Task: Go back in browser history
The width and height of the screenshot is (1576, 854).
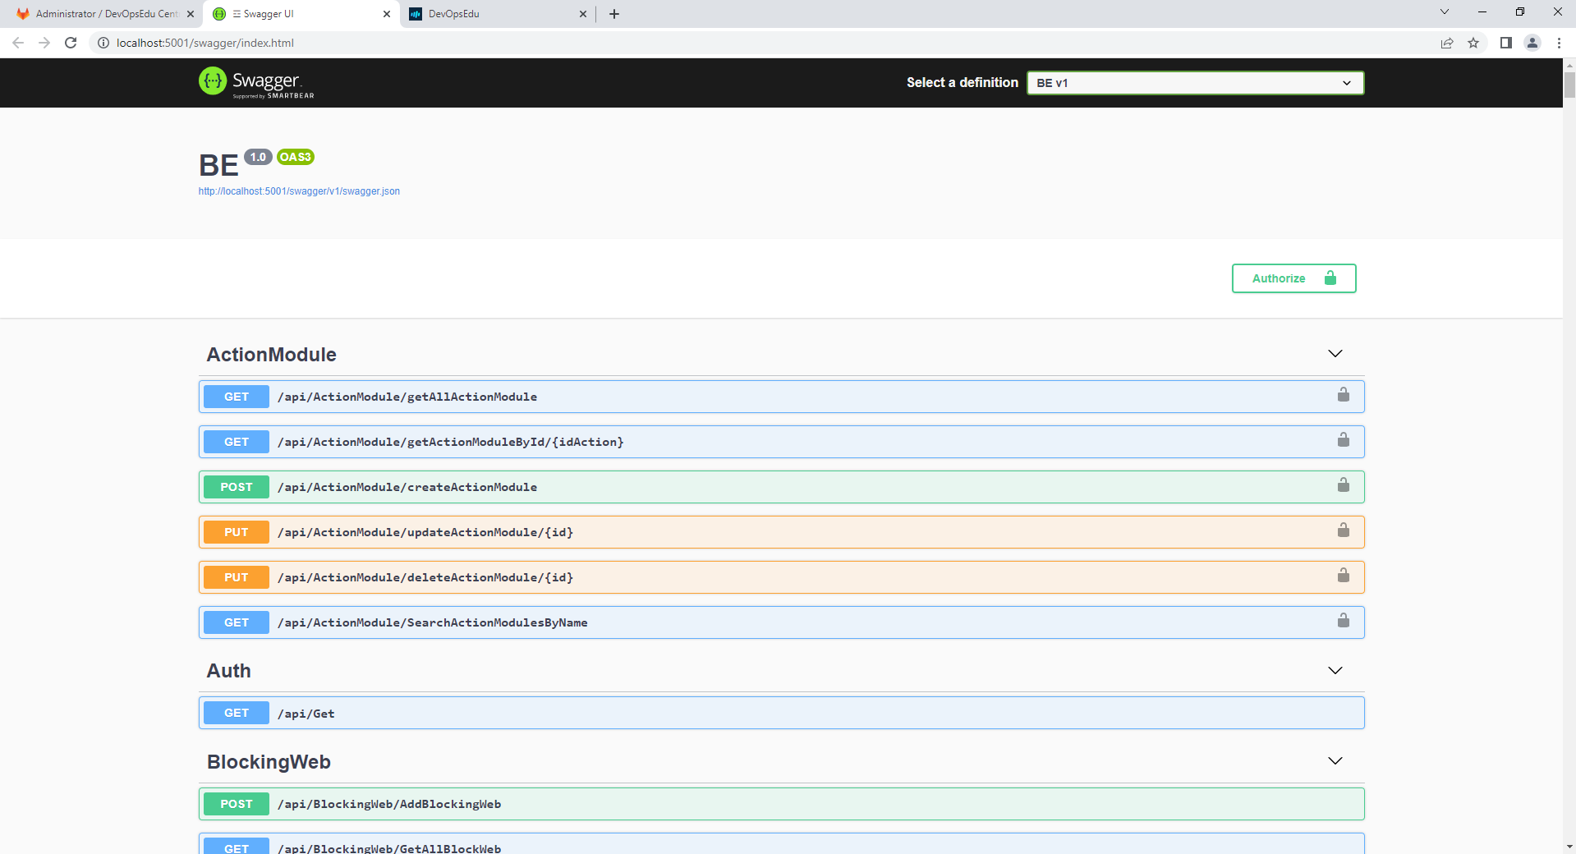Action: point(18,43)
